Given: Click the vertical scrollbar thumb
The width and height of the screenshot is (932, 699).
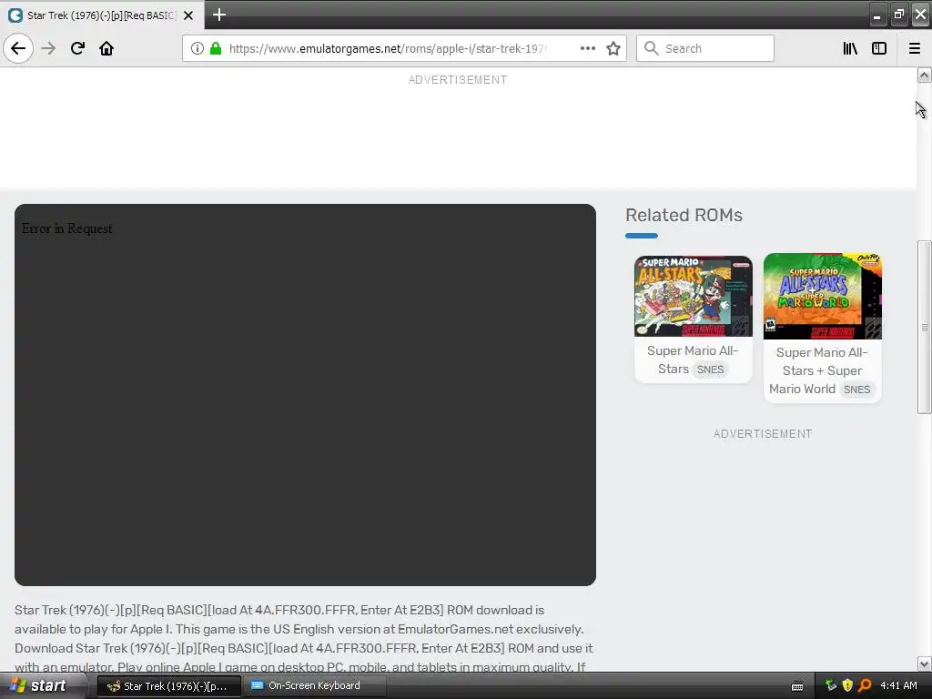Looking at the screenshot, I should click(924, 327).
